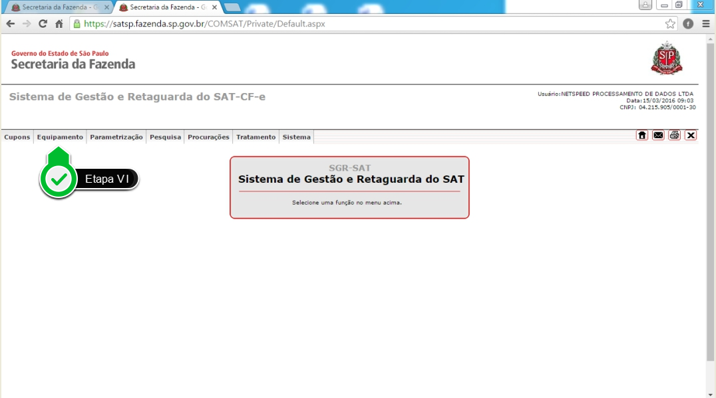Click the round extension icon beside the star
Image resolution: width=716 pixels, height=398 pixels.
pos(688,24)
